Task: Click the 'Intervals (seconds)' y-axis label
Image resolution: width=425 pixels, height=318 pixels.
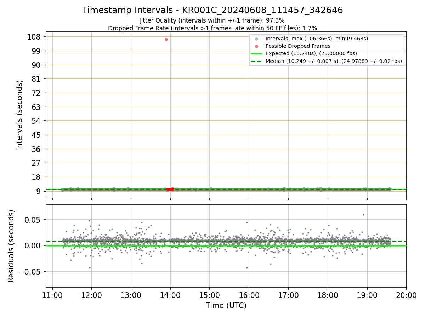Action: (x=20, y=115)
